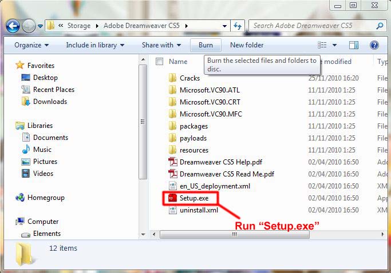The image size is (391, 273).
Task: Select the payloads folder
Action: tap(193, 138)
